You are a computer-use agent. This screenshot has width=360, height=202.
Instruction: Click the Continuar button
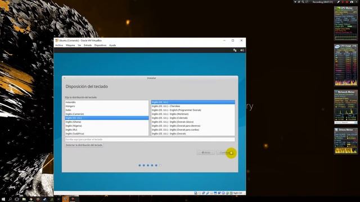coord(225,153)
